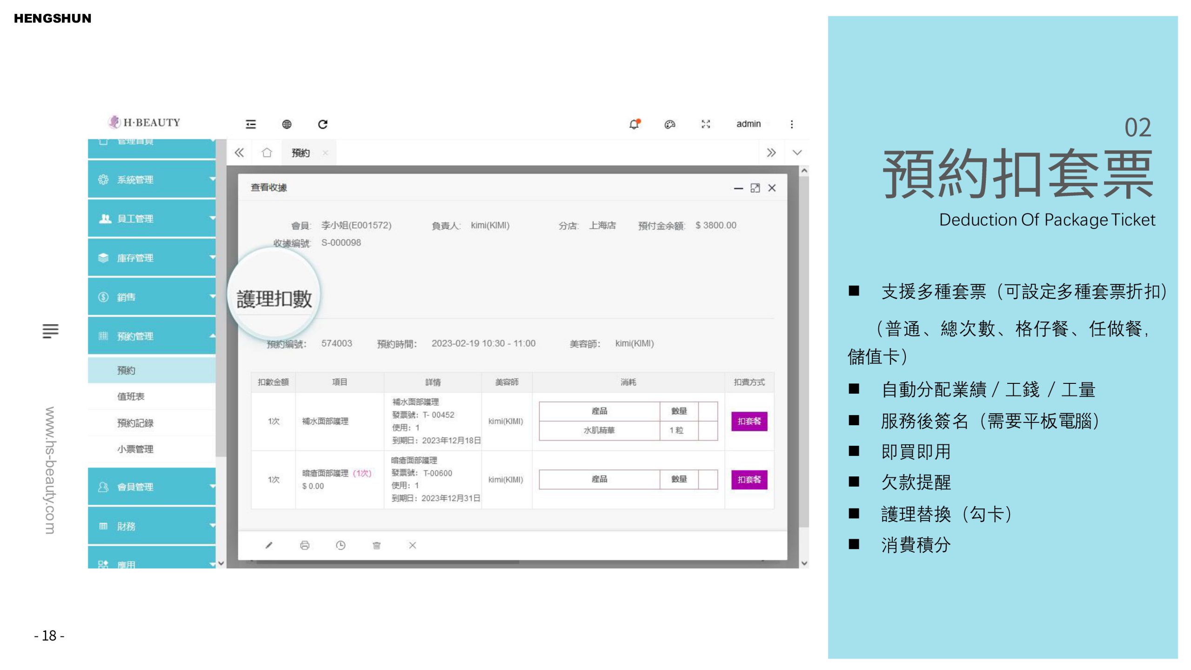Switch to the 預約 tab

301,153
